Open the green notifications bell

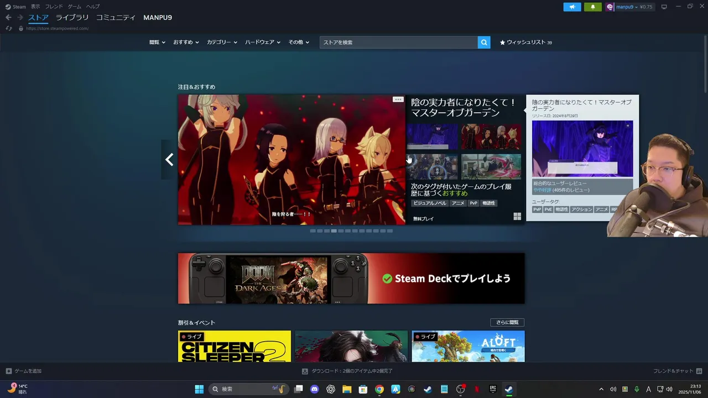[x=592, y=7]
